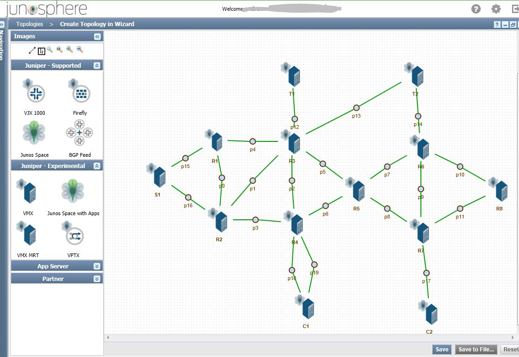Expand the App Server section
This screenshot has width=519, height=357.
[x=97, y=266]
